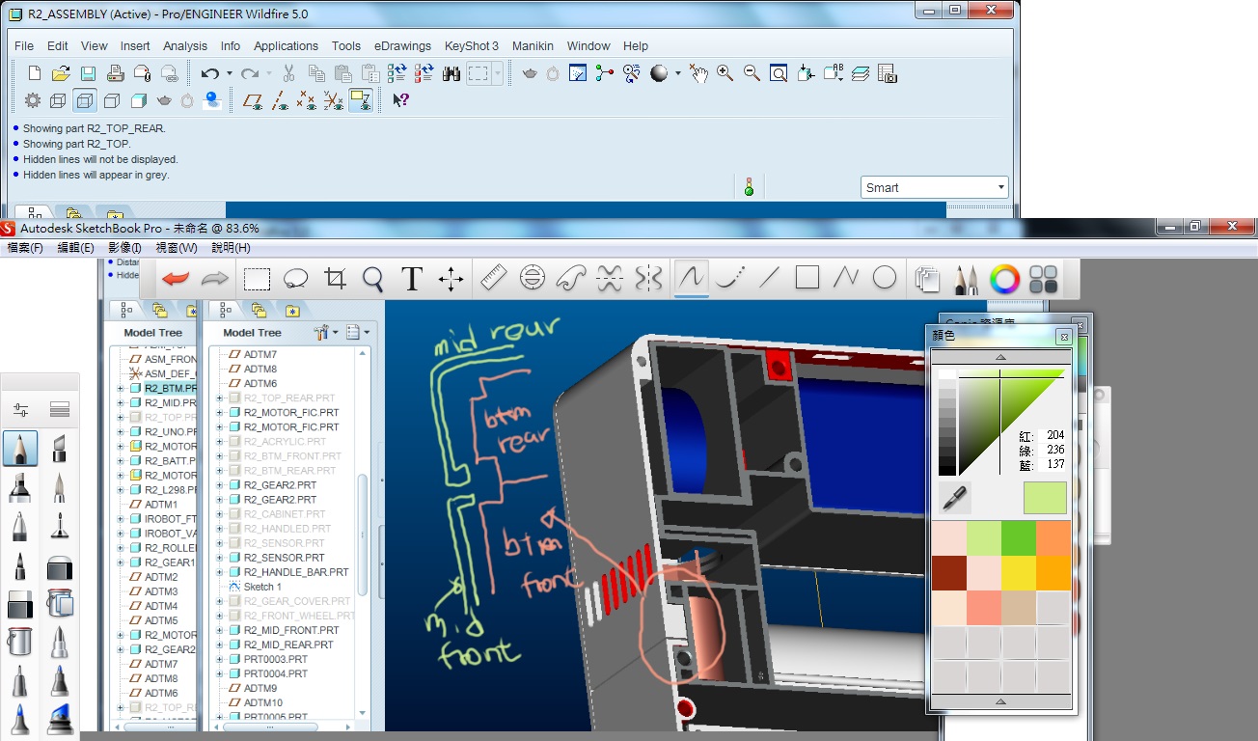Click the binoculars Find icon
The height and width of the screenshot is (741, 1258).
pyautogui.click(x=451, y=73)
